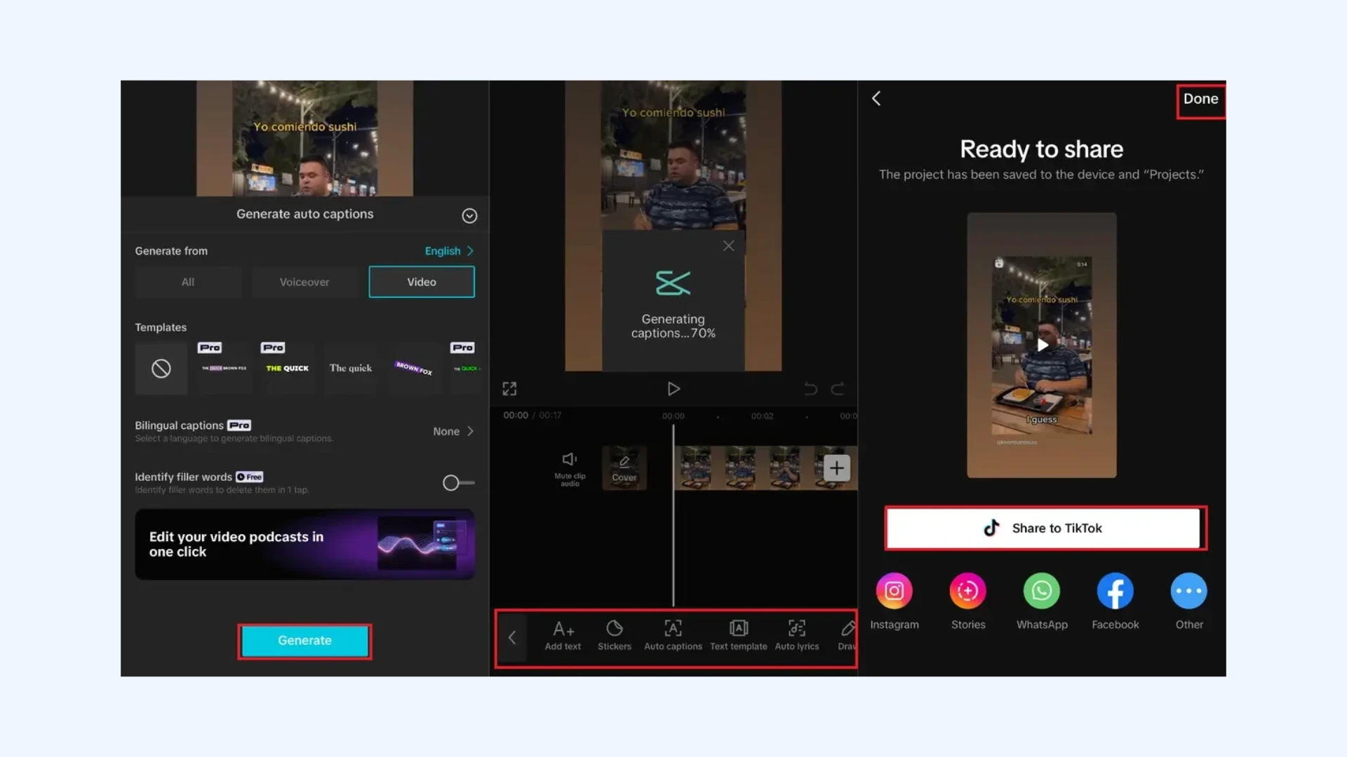
Task: Collapse the Generate auto captions panel
Action: pyautogui.click(x=469, y=216)
